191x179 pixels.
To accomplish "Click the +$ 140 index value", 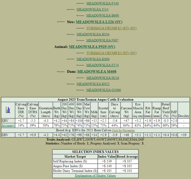I will [107, 166].
